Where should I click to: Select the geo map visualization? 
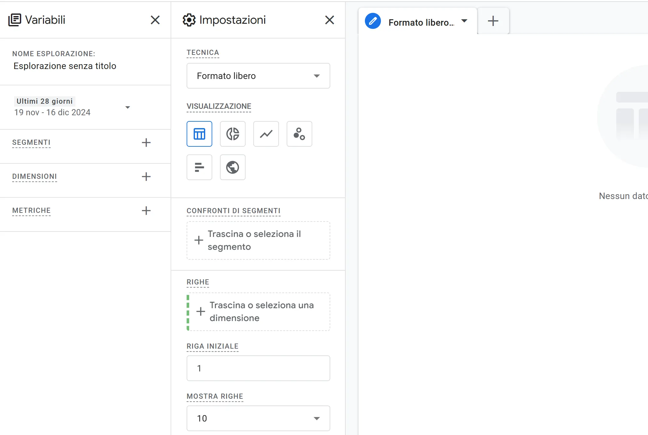[x=232, y=167]
